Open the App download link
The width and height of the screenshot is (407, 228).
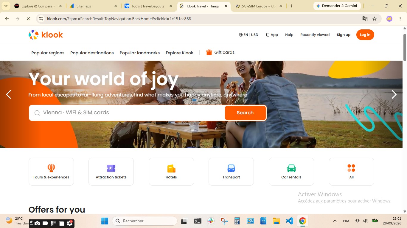[272, 35]
